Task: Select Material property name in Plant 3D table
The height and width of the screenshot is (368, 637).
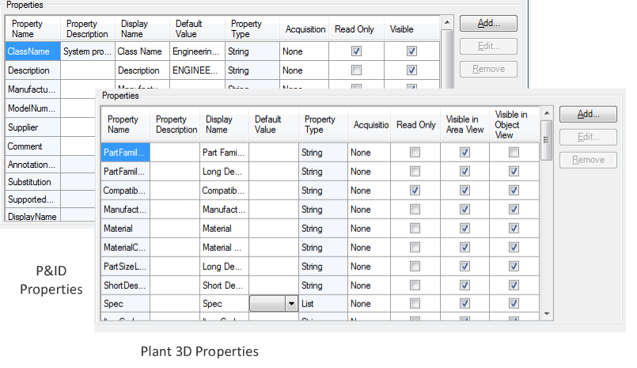Action: click(126, 228)
